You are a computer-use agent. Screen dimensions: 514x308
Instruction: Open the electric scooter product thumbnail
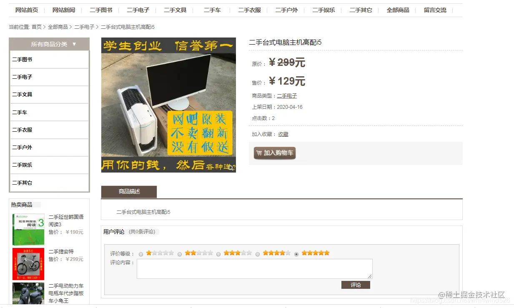pyautogui.click(x=28, y=293)
